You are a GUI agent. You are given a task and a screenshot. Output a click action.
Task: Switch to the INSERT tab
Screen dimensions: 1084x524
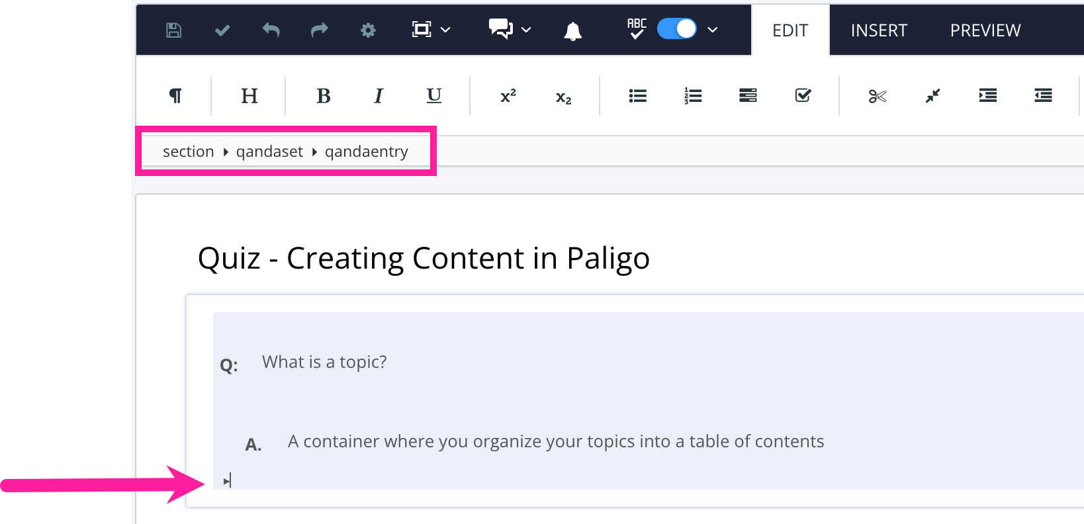(879, 30)
